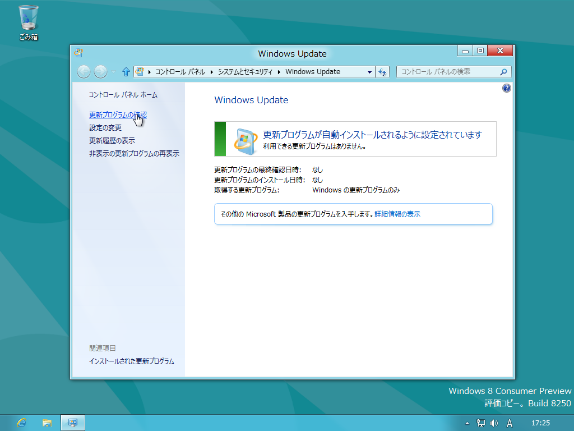Open the volume speaker tray icon
This screenshot has height=431, width=574.
tap(494, 423)
